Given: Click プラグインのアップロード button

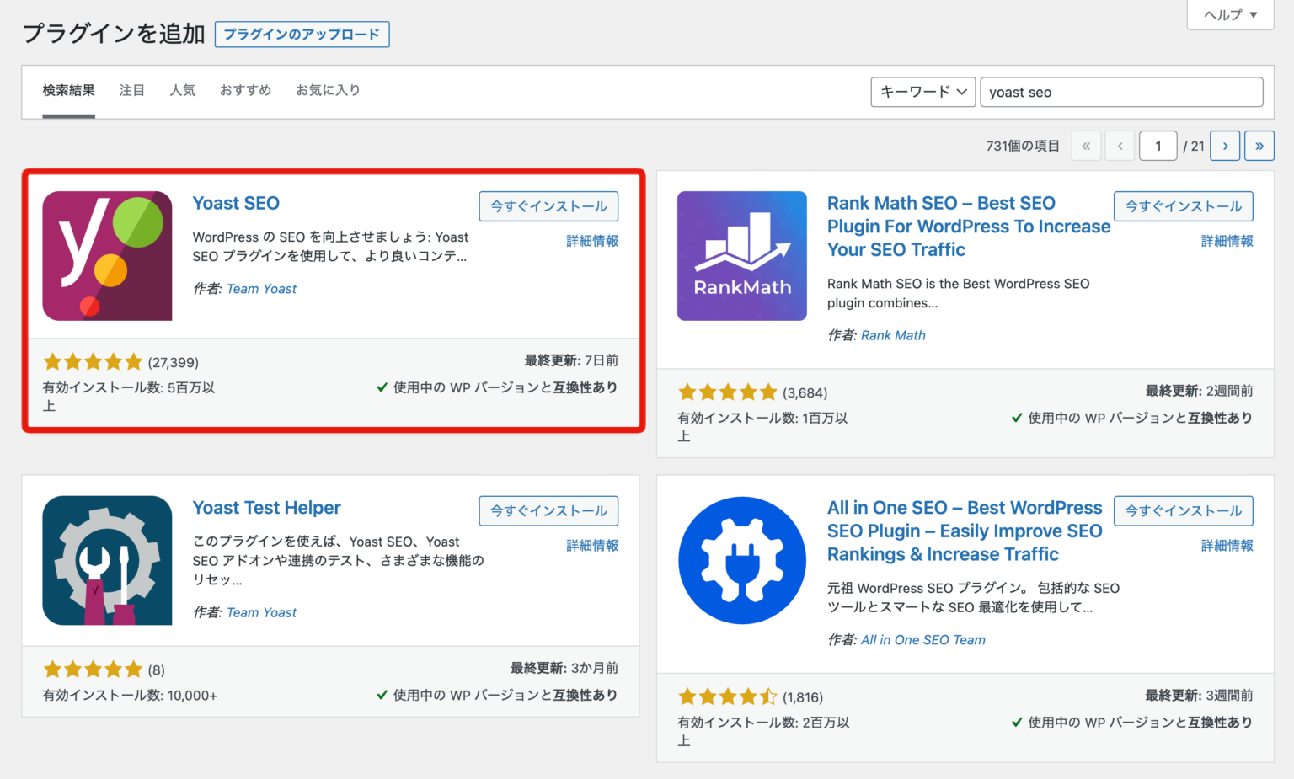Looking at the screenshot, I should coord(302,35).
